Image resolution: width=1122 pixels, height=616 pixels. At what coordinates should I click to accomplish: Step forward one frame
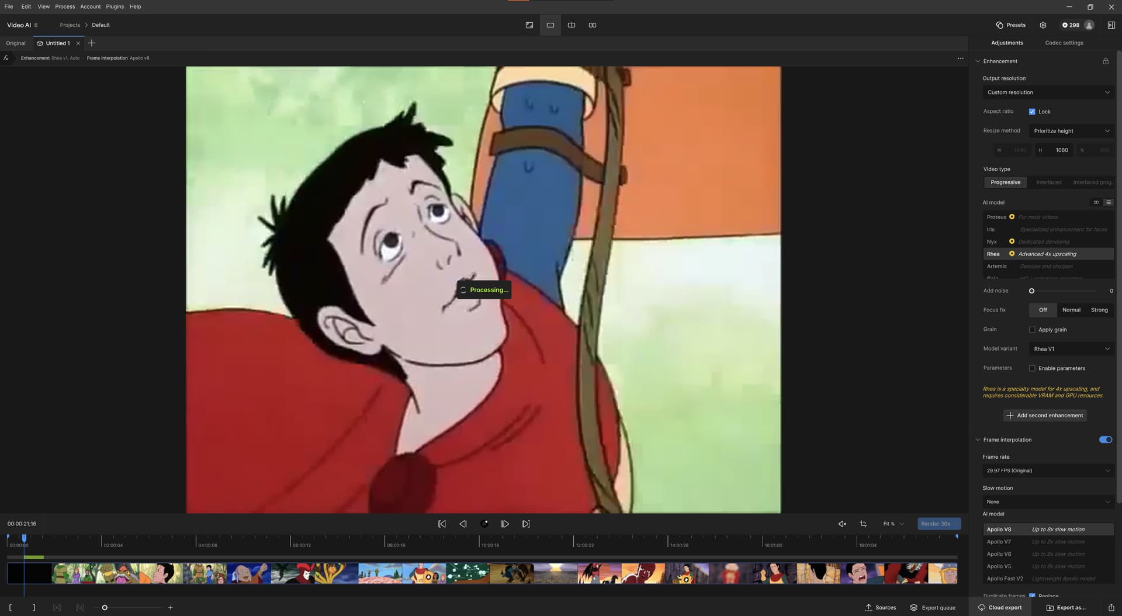[x=505, y=524]
